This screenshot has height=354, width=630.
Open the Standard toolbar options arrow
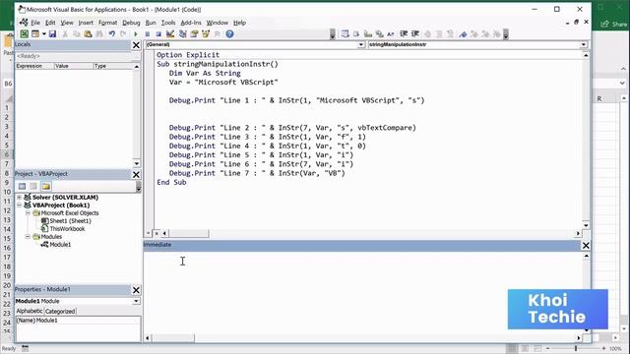tap(333, 34)
